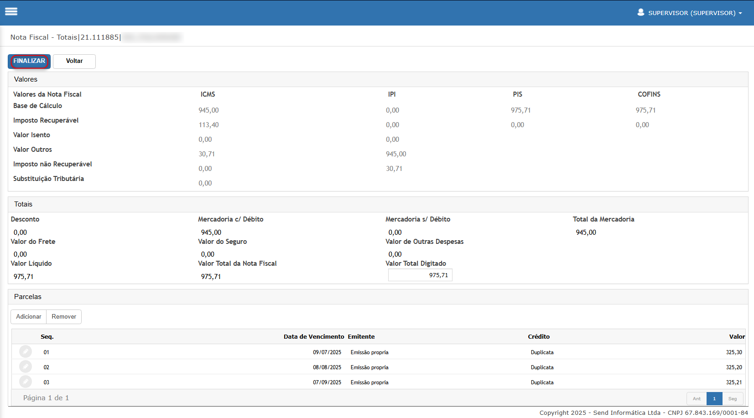Image resolution: width=754 pixels, height=418 pixels.
Task: Click Duplicata in row 01
Action: pos(542,352)
